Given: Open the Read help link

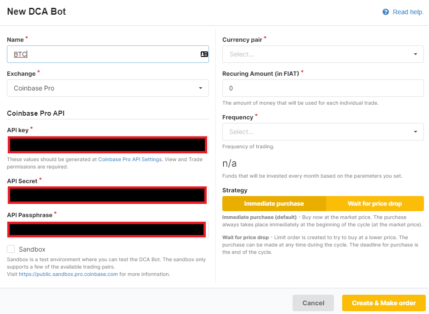Looking at the screenshot, I should [408, 12].
